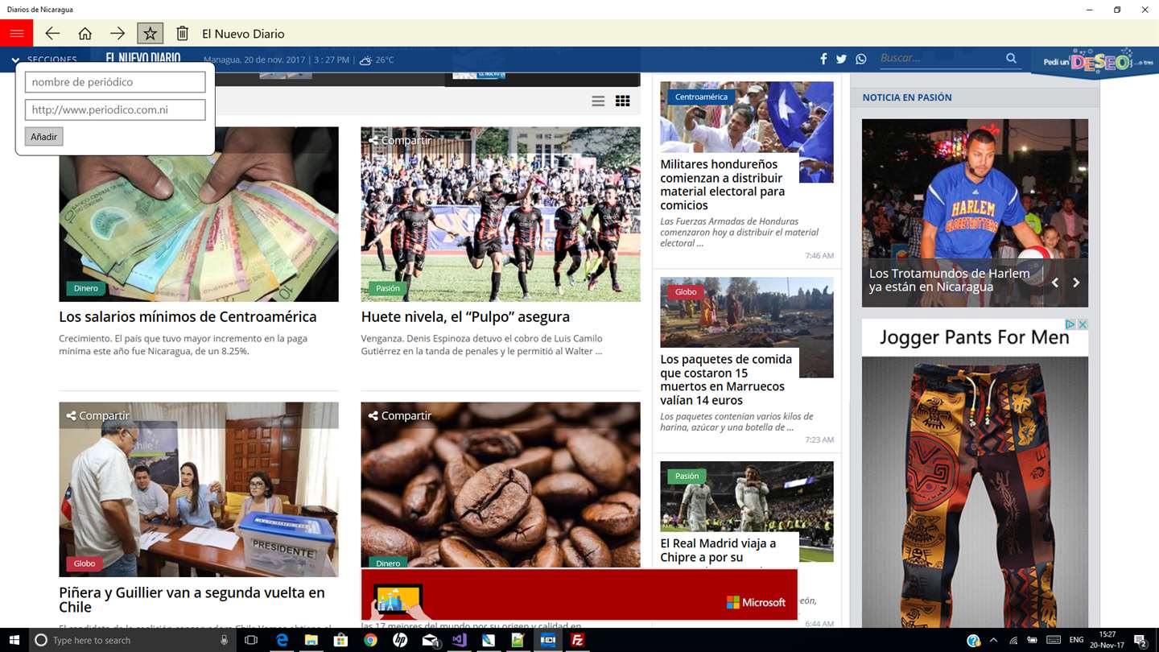Share via WhatsApp icon in header
The width and height of the screenshot is (1159, 652).
[x=861, y=59]
